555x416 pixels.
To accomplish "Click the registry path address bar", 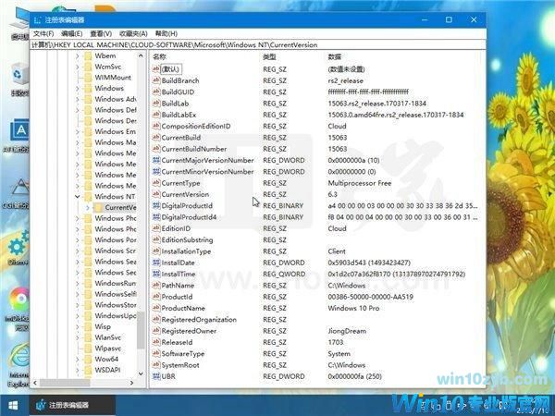I will (277, 43).
